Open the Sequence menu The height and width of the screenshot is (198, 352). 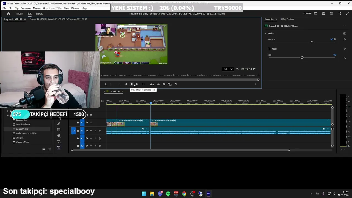[x=26, y=8]
